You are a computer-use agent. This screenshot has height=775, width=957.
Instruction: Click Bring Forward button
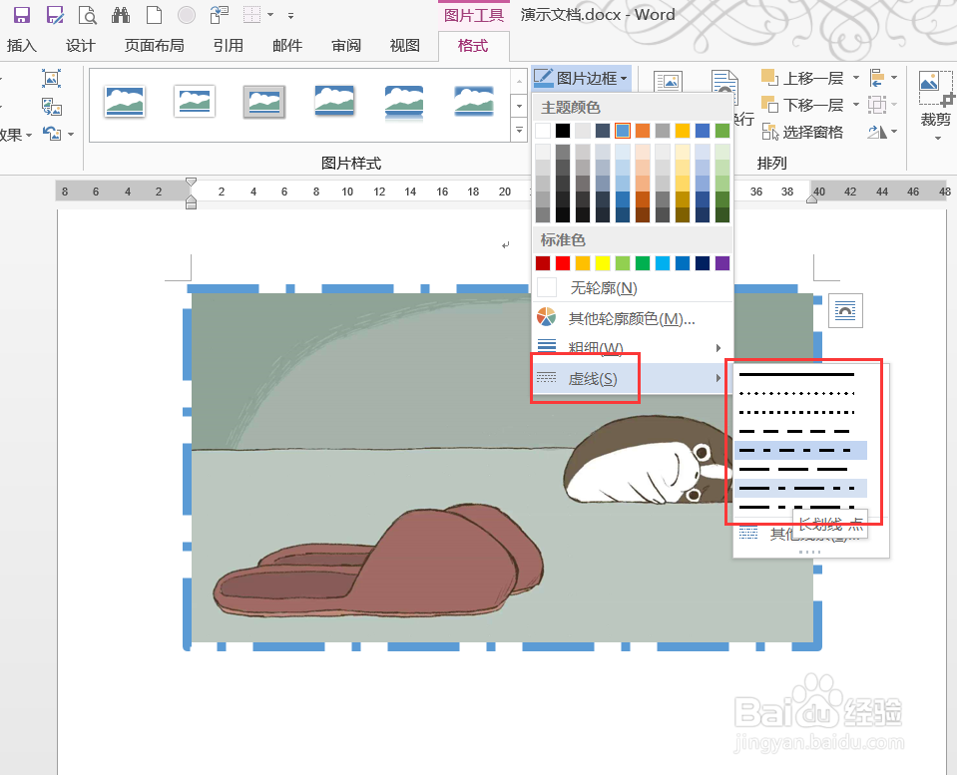point(802,78)
